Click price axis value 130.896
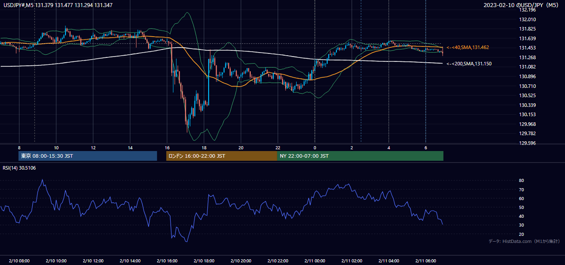 527,76
